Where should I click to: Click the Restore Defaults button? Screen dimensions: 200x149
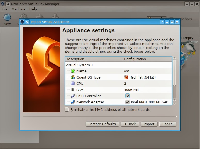[102, 124]
